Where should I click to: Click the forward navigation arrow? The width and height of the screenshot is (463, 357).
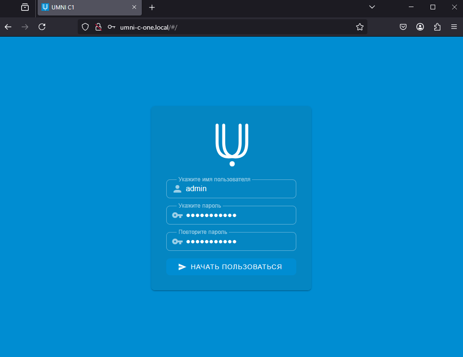[25, 27]
